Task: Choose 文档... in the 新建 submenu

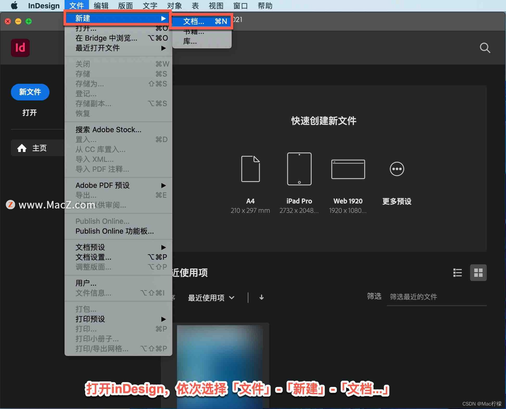Action: pyautogui.click(x=202, y=21)
